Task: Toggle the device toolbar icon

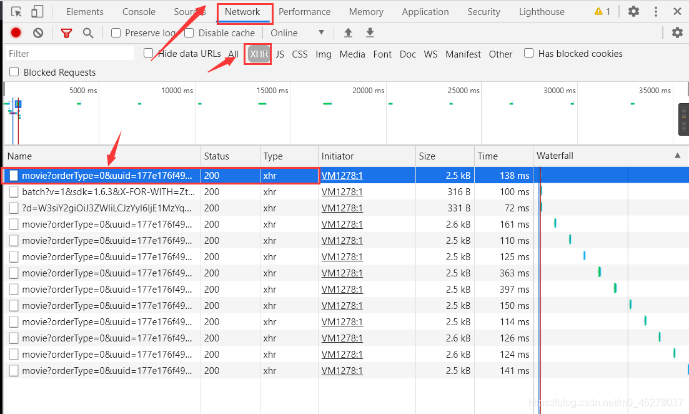Action: [x=37, y=11]
